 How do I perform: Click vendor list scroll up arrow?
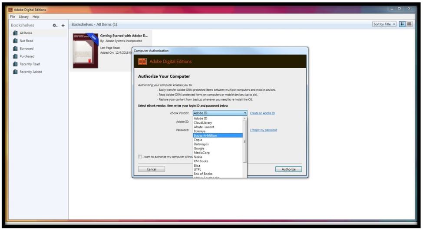pyautogui.click(x=245, y=118)
